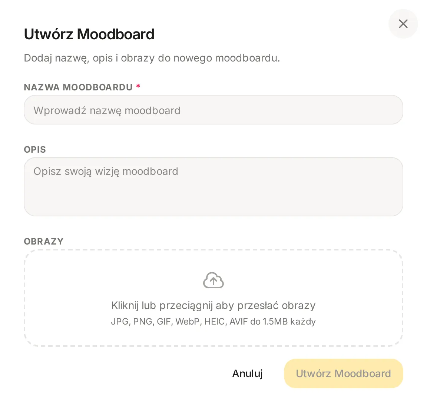Click the JPG, PNG, GIF format hint line
Image resolution: width=427 pixels, height=412 pixels.
pos(213,321)
